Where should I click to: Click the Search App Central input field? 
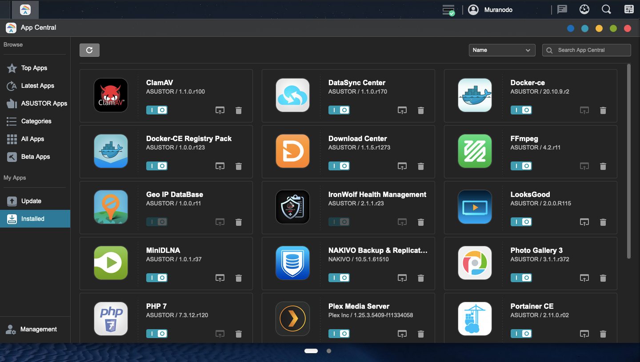click(587, 50)
